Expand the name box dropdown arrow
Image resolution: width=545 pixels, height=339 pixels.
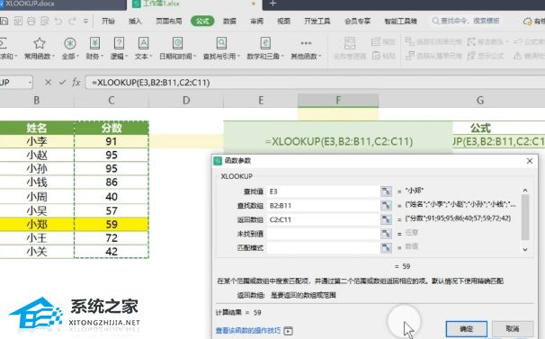pyautogui.click(x=30, y=83)
